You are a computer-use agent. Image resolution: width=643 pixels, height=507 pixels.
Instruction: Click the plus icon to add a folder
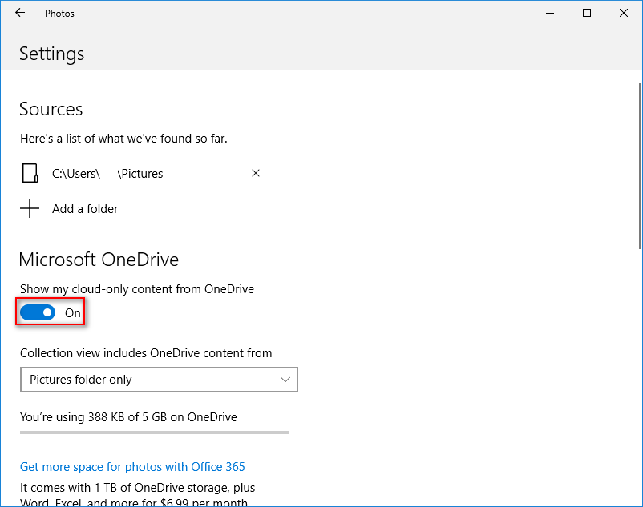coord(30,208)
